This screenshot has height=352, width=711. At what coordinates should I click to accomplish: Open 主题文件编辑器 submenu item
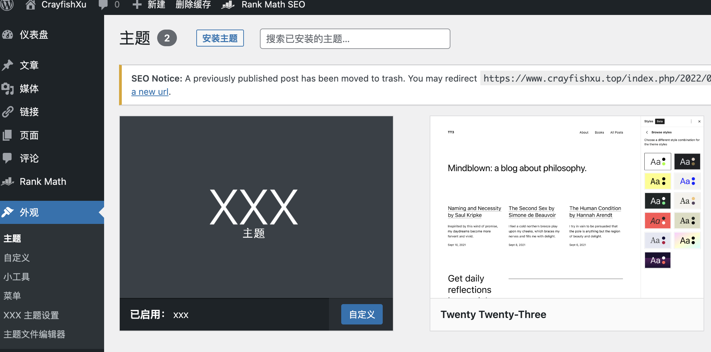[x=34, y=334]
